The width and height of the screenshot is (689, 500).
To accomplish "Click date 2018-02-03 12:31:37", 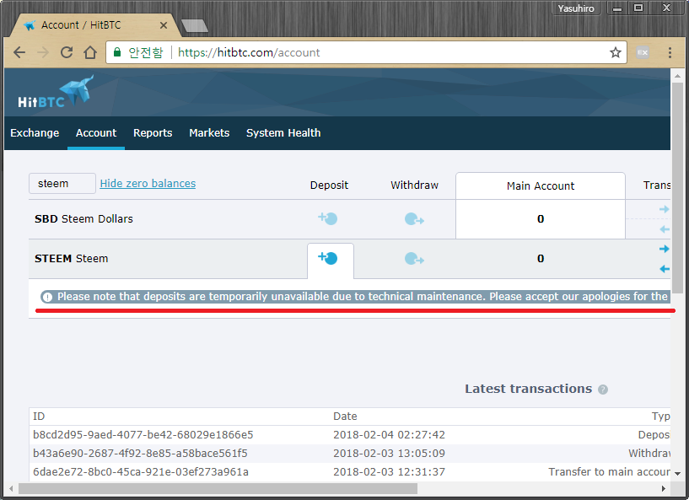I will point(389,471).
